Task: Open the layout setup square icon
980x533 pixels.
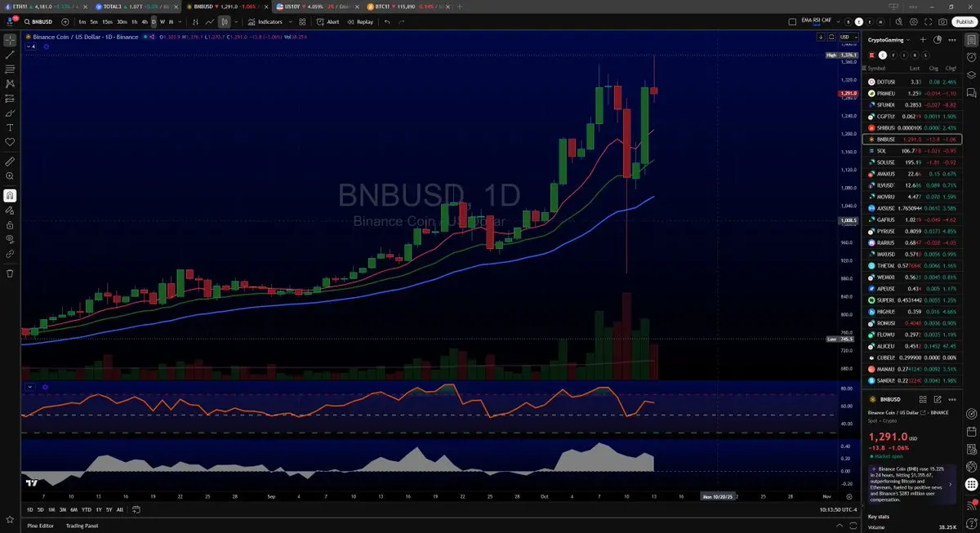Action: point(791,22)
